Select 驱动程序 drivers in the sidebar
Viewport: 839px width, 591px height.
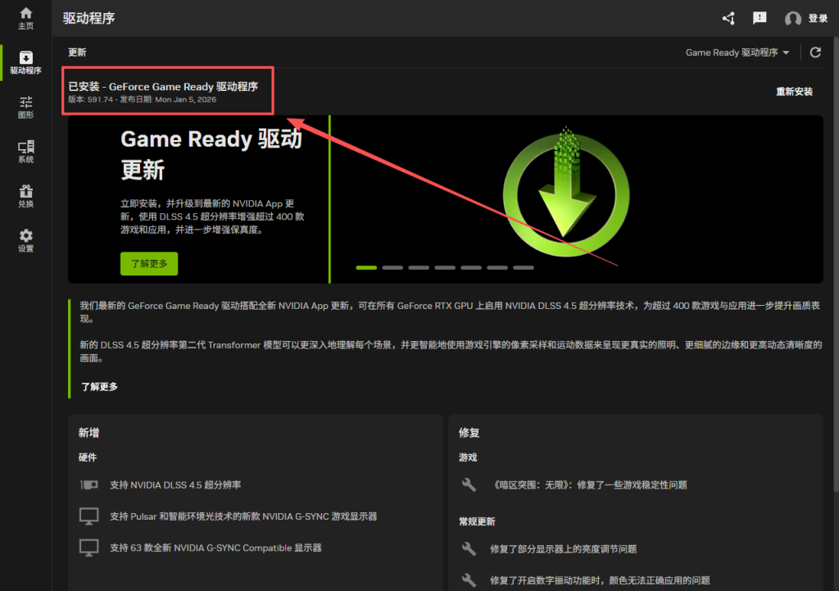[x=25, y=62]
